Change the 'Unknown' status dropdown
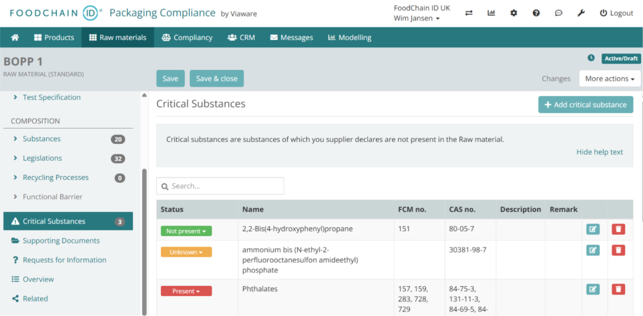The height and width of the screenshot is (316, 643). tap(186, 252)
